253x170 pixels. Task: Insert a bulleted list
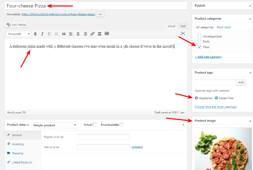(49, 34)
